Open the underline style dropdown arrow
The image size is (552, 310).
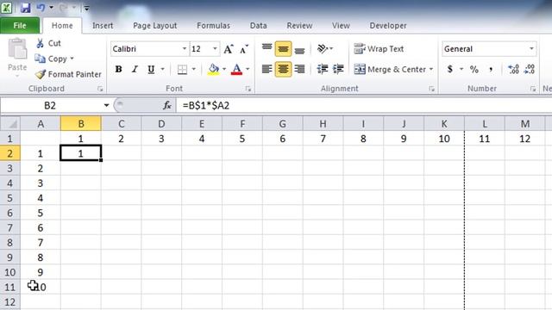pos(163,69)
